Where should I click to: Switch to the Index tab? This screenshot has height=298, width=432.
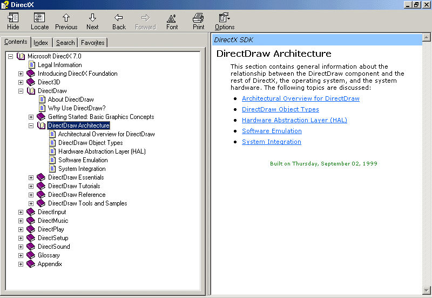click(40, 43)
